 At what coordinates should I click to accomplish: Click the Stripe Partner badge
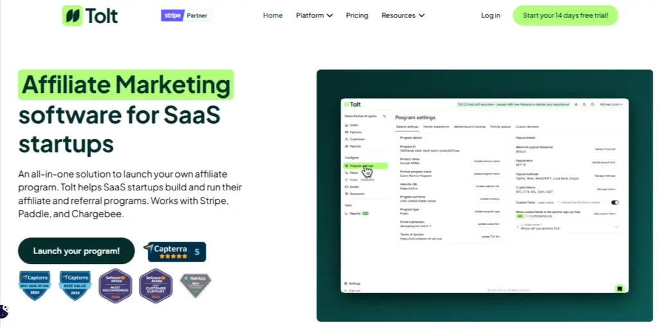click(186, 15)
